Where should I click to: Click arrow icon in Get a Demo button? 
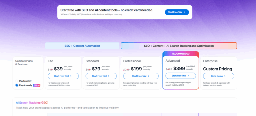click(x=225, y=76)
